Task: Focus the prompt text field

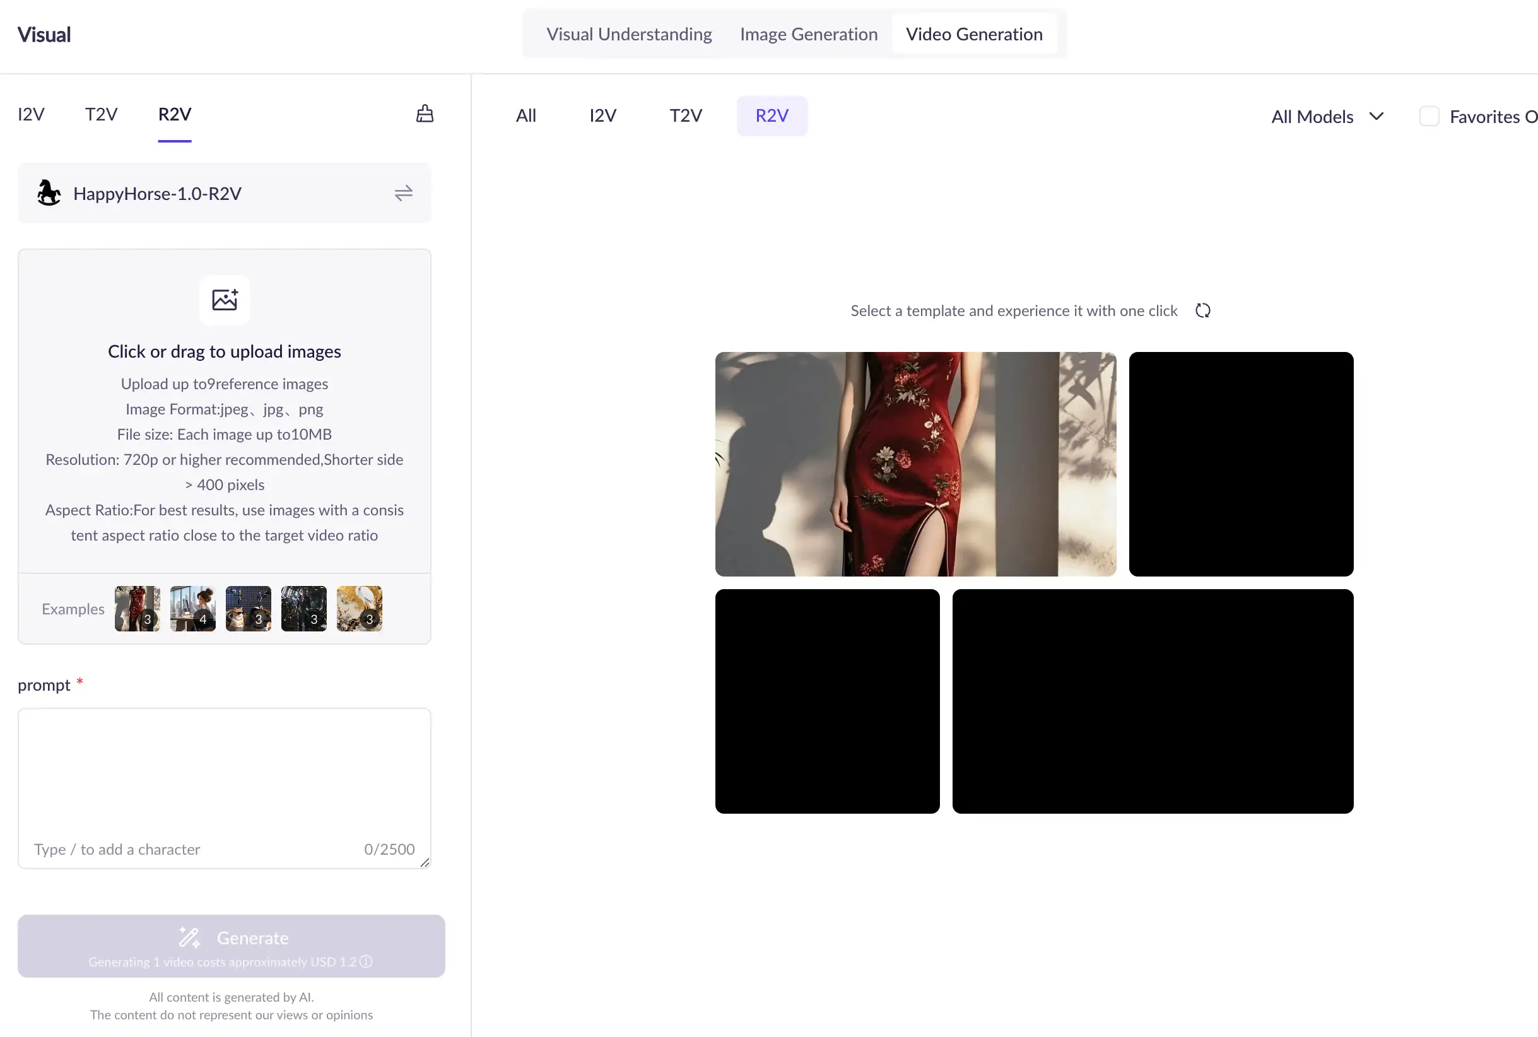Action: pos(224,788)
